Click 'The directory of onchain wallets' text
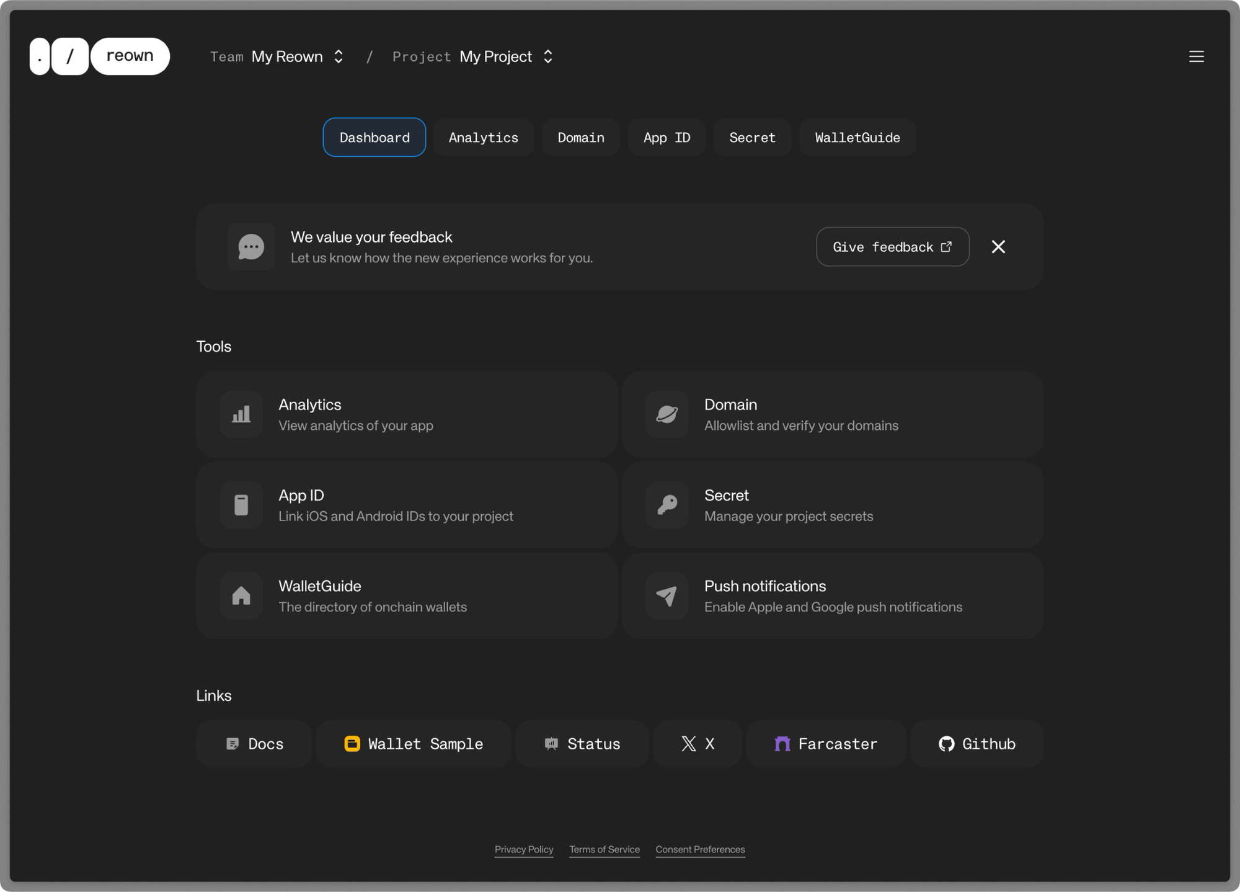 click(373, 607)
